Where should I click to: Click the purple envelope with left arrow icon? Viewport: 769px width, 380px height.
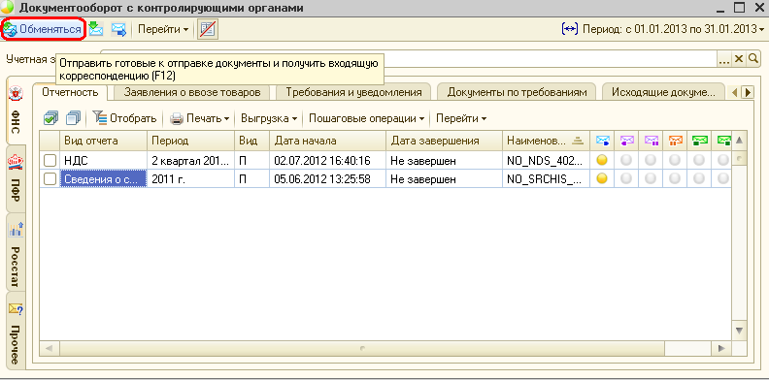(627, 141)
